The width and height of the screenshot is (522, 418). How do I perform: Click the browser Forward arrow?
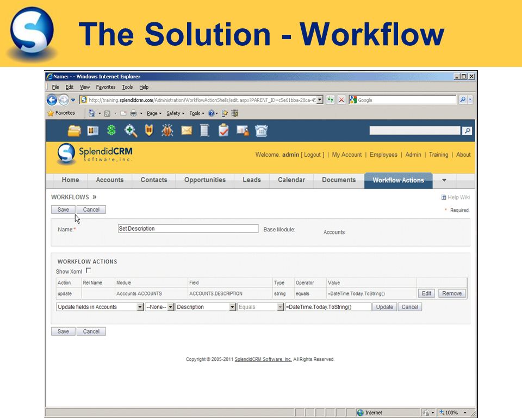(64, 100)
